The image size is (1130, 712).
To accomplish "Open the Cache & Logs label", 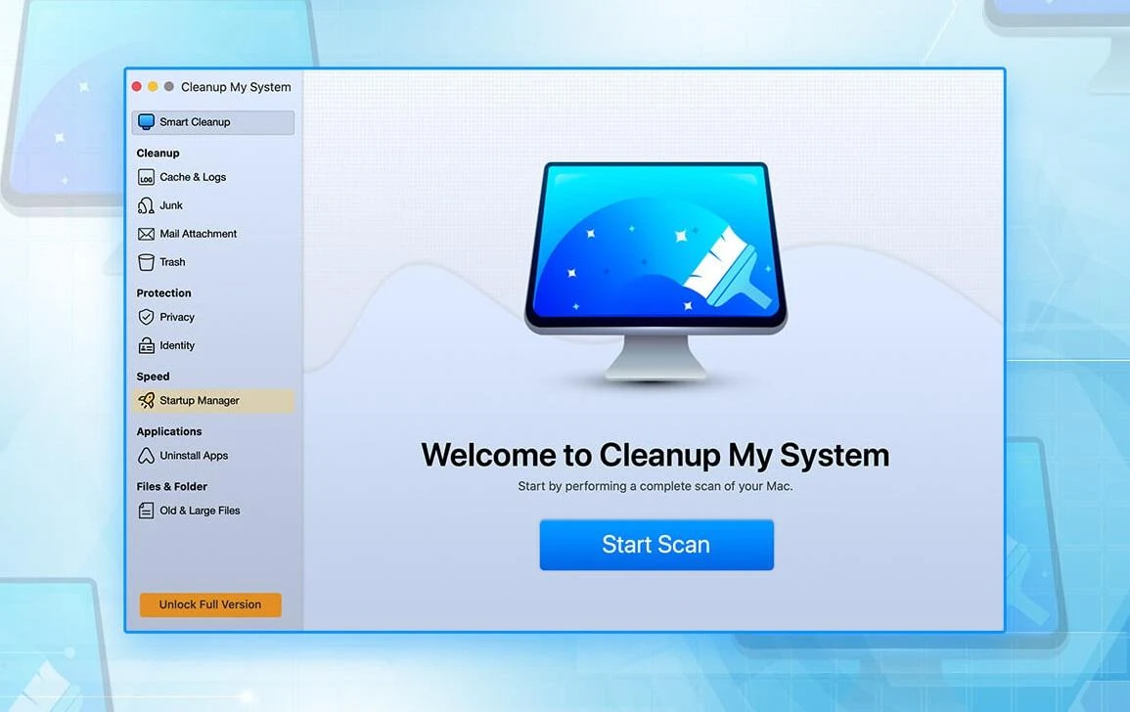I will coord(193,177).
